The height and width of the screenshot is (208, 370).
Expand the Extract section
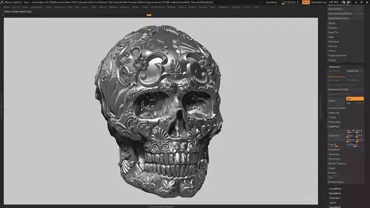tap(332, 60)
